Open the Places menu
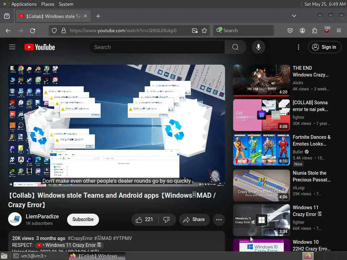Image resolution: width=347 pixels, height=260 pixels. click(x=47, y=4)
